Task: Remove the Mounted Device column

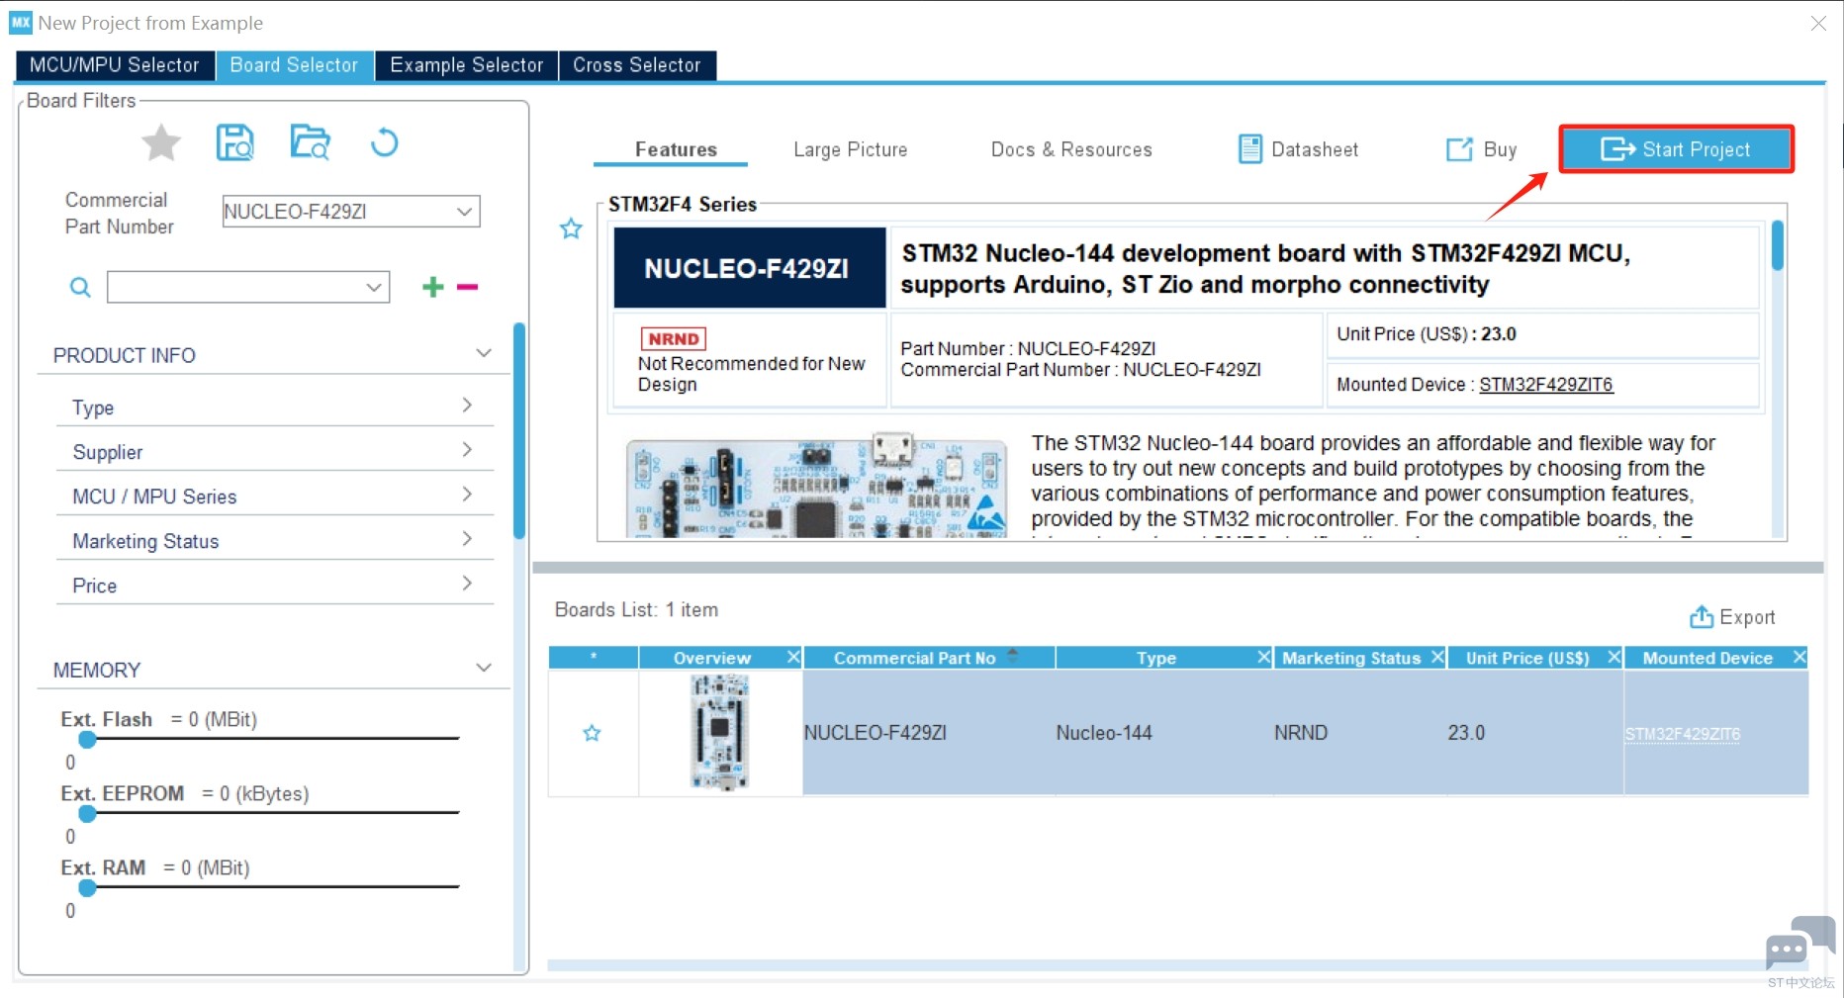Action: pos(1799,657)
